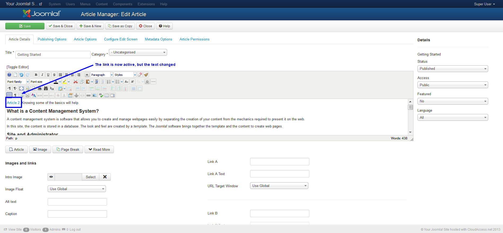This screenshot has height=233, width=503.
Task: Open URL Target Window dropdown
Action: pyautogui.click(x=279, y=186)
